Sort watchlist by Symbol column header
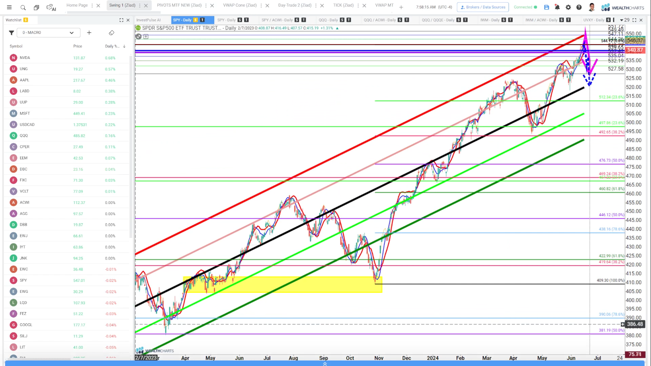This screenshot has height=366, width=651. 16,46
